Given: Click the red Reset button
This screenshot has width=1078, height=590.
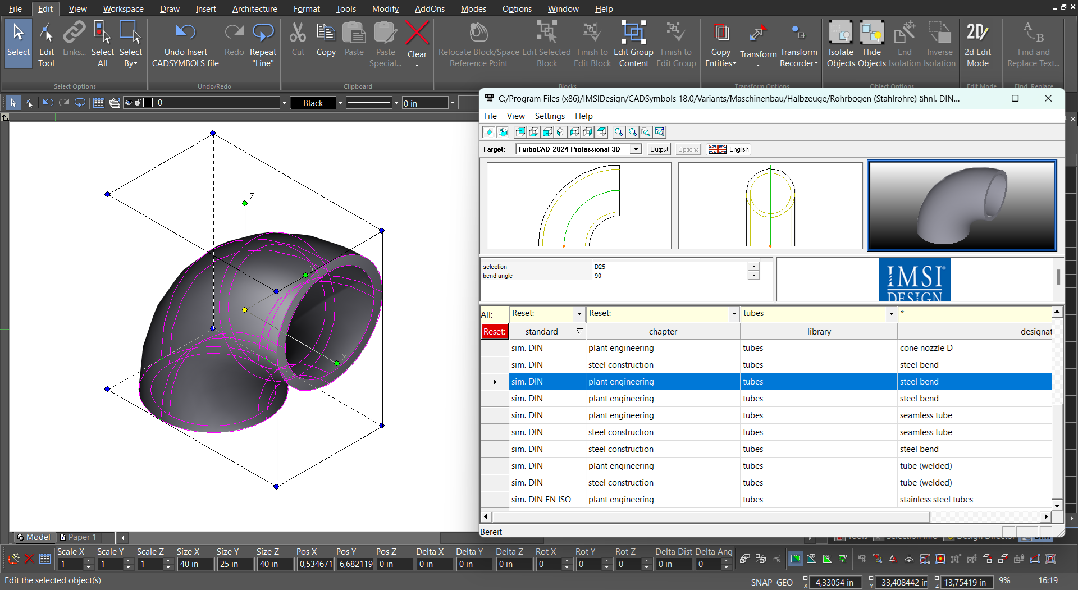Looking at the screenshot, I should [494, 331].
